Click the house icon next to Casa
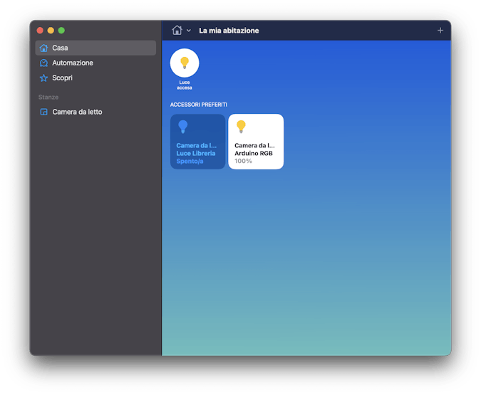The image size is (481, 395). pos(43,48)
